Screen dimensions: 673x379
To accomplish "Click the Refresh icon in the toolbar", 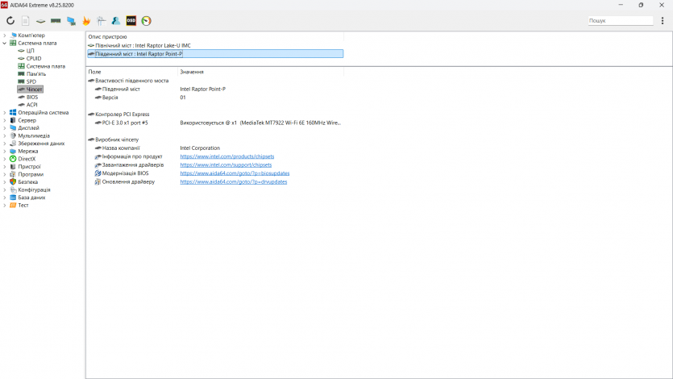I will pos(10,21).
